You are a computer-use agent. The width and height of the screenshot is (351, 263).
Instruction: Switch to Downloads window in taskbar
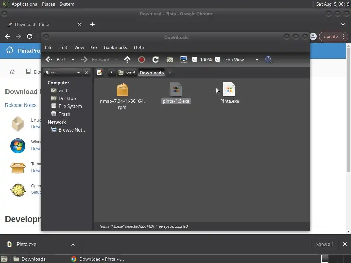(29, 259)
